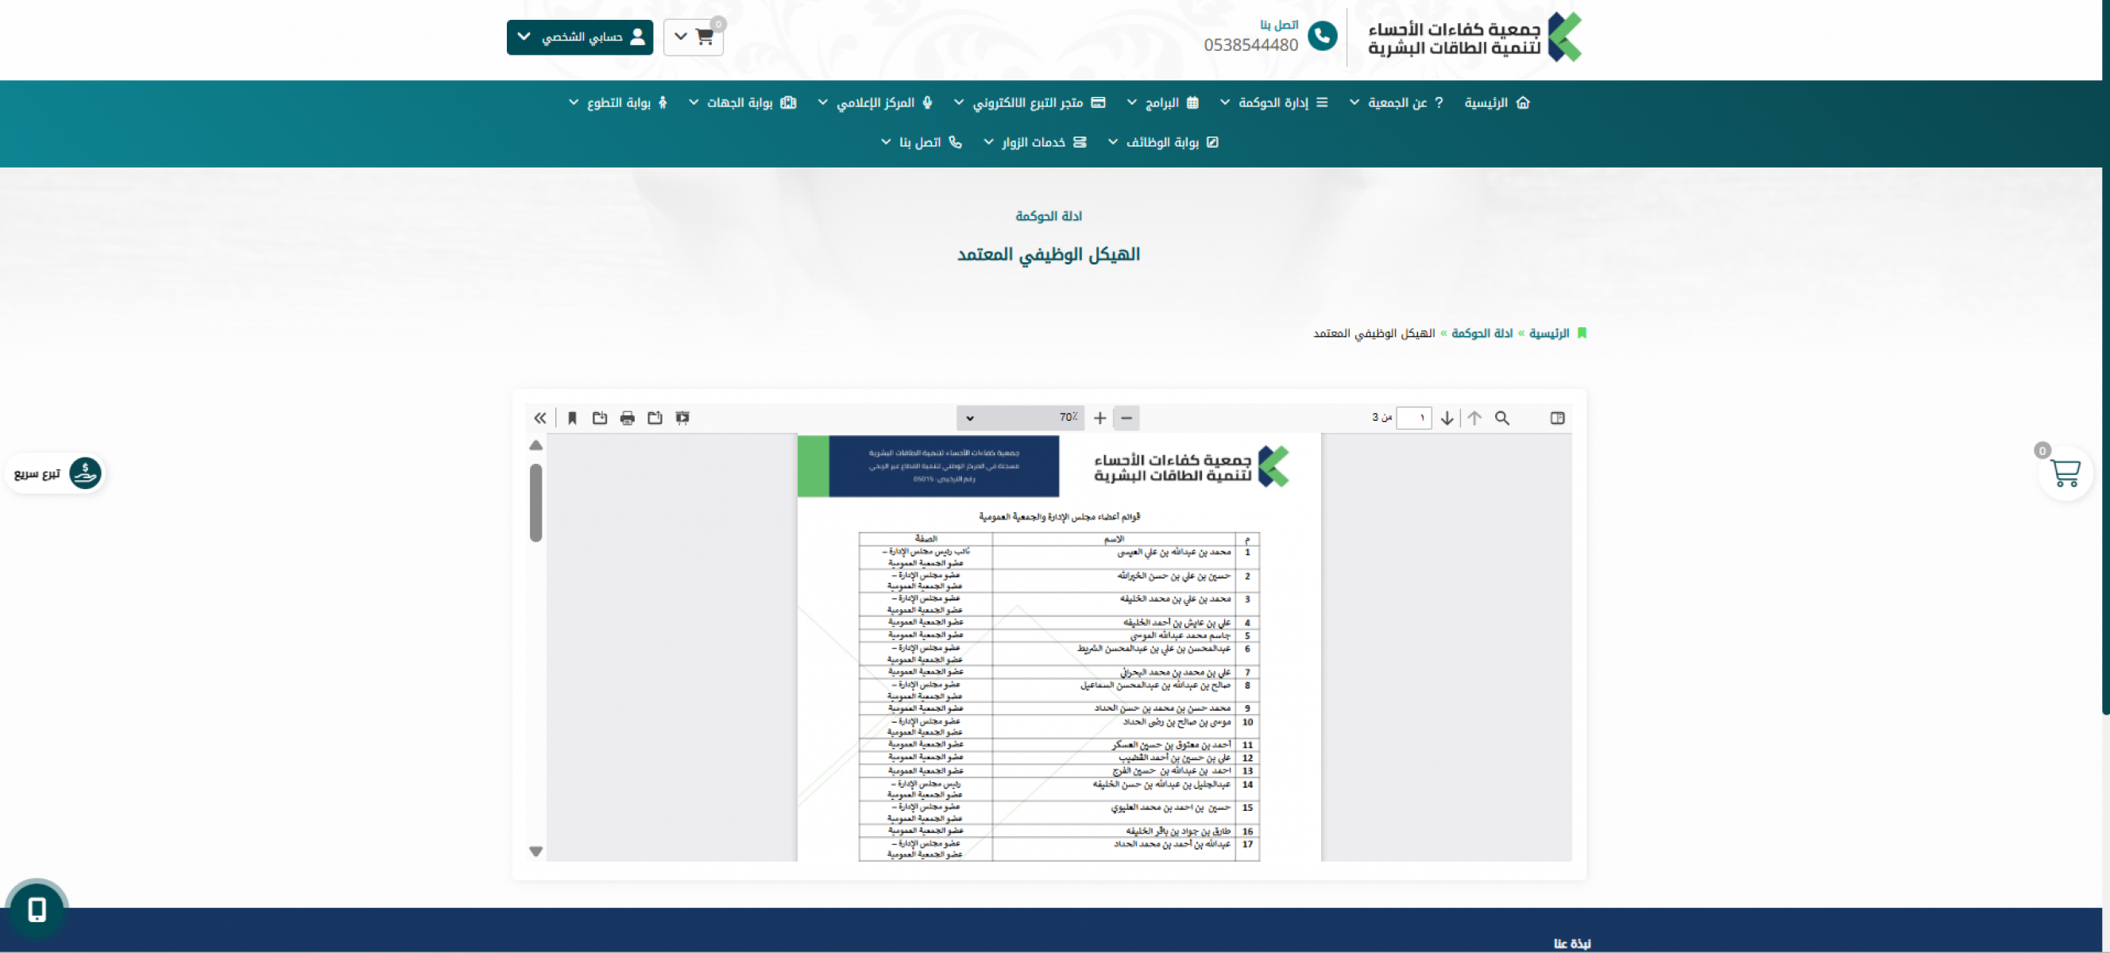Click the PDF vertical scrollbar thumb
This screenshot has width=2110, height=953.
[x=535, y=503]
